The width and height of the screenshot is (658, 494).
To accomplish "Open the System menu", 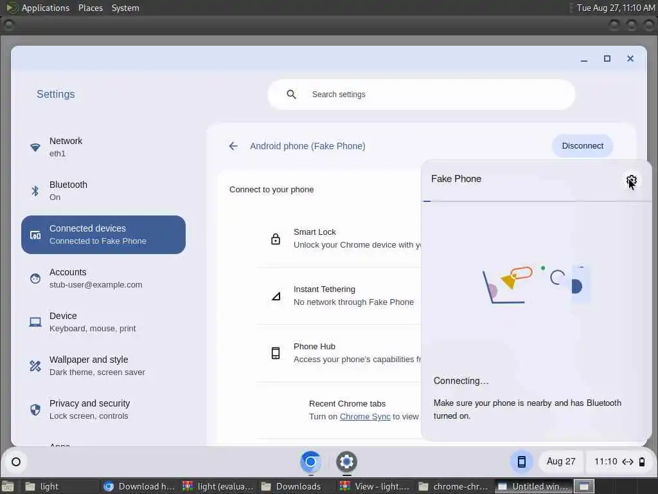I will [x=125, y=8].
